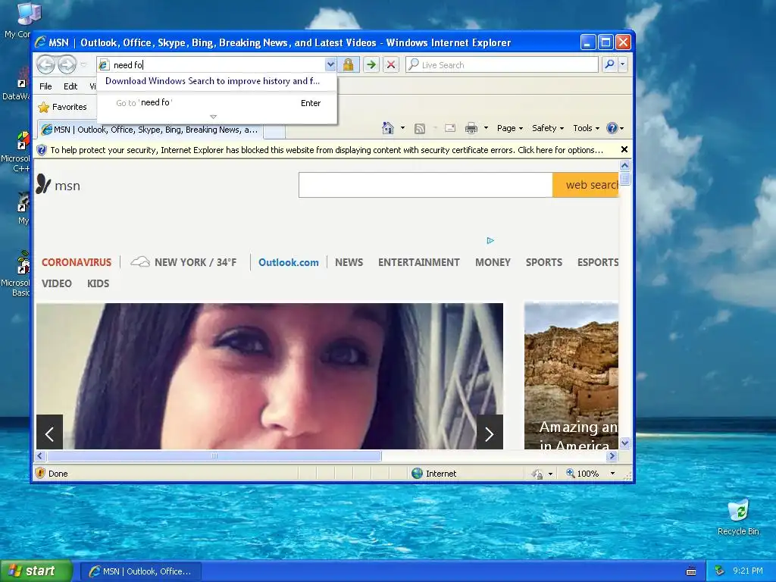Viewport: 776px width, 582px height.
Task: Open the search provider dropdown arrow
Action: pyautogui.click(x=623, y=65)
